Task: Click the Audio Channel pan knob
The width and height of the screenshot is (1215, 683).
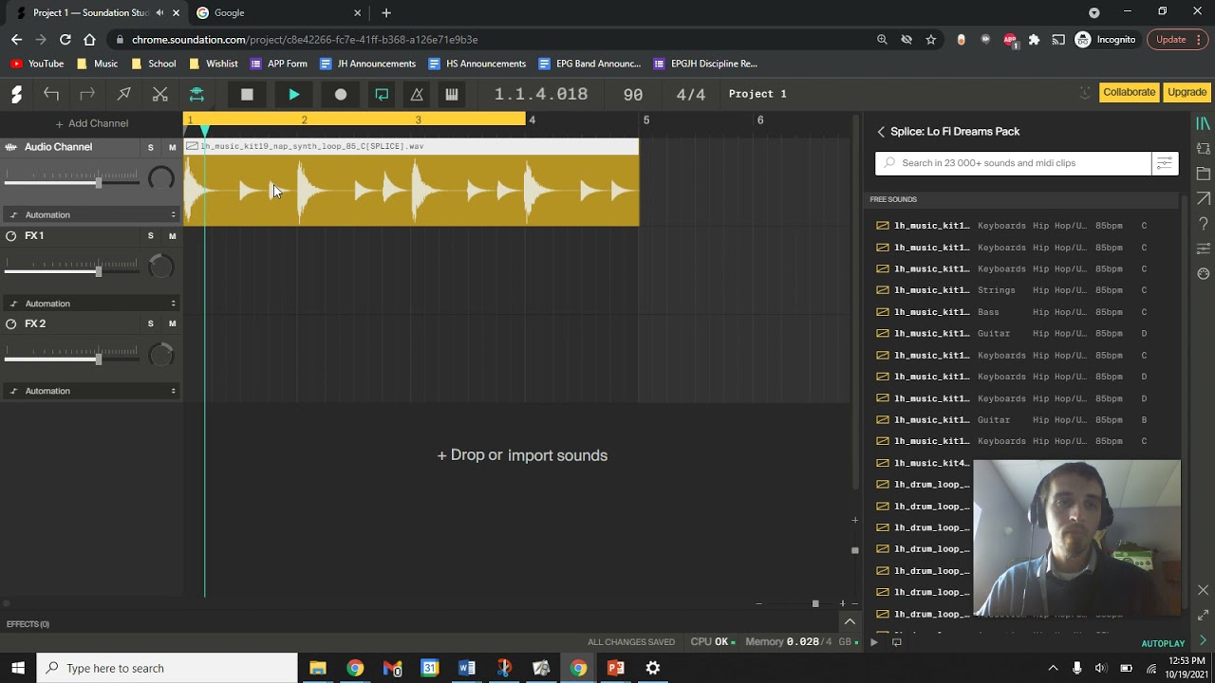Action: 161,178
